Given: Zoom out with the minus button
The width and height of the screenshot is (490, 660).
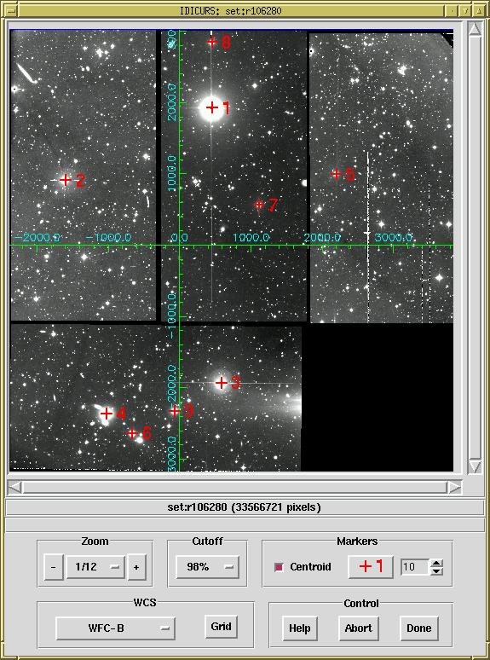Looking at the screenshot, I should point(54,567).
